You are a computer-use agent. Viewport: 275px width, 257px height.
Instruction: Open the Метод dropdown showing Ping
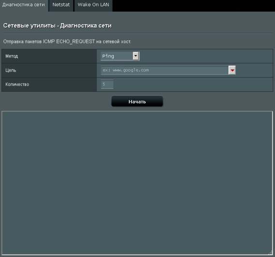(x=120, y=56)
